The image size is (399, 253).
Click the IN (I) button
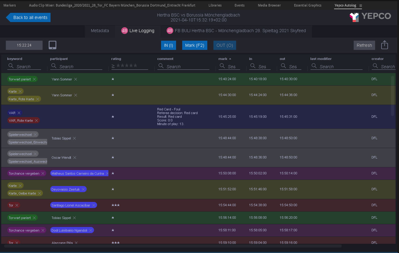pos(168,45)
